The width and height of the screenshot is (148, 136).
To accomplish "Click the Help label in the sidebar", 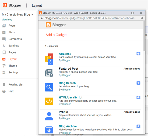I will click(x=11, y=91).
